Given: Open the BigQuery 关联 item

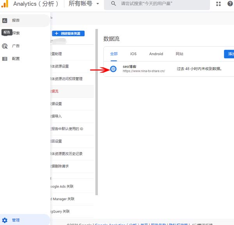Looking at the screenshot, I should (x=72, y=212).
